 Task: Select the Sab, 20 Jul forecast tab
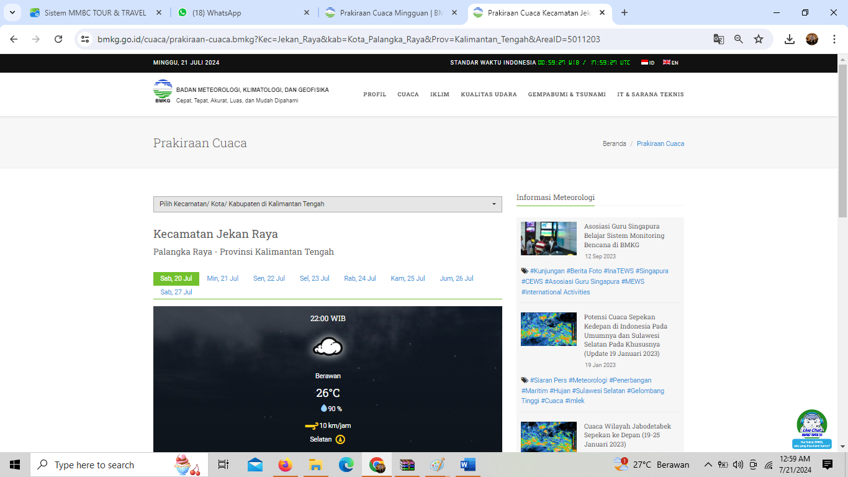click(176, 278)
